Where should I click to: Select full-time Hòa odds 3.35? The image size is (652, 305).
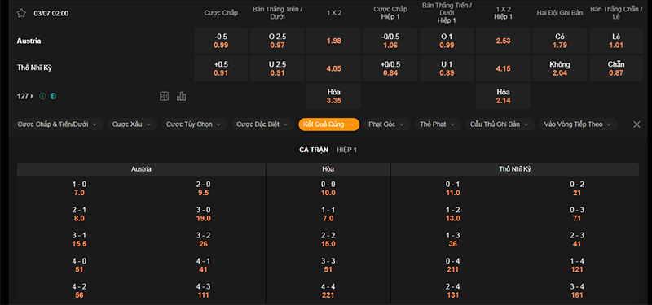pyautogui.click(x=334, y=96)
